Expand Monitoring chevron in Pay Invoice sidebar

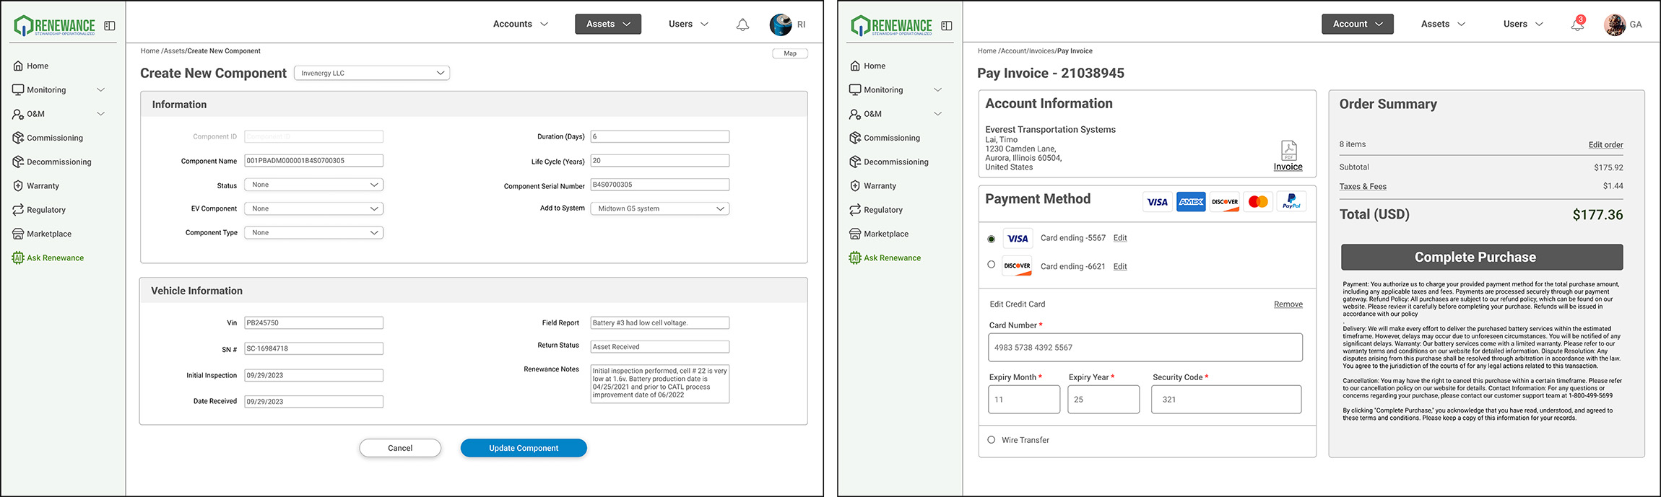(938, 90)
